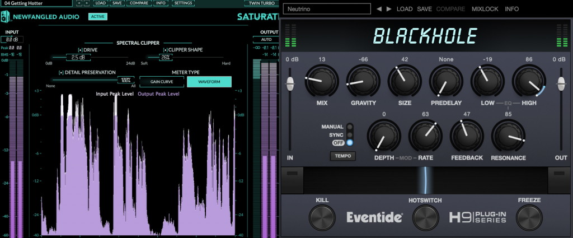Click the FEEDBACK knob
573x238 pixels.
click(x=467, y=136)
